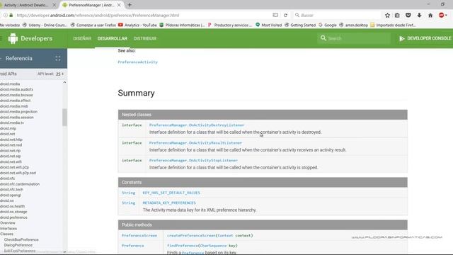Viewport: 453px width, 255px height.
Task: Open METADATA_KEY_PREFERENCES constant link
Action: pyautogui.click(x=169, y=203)
